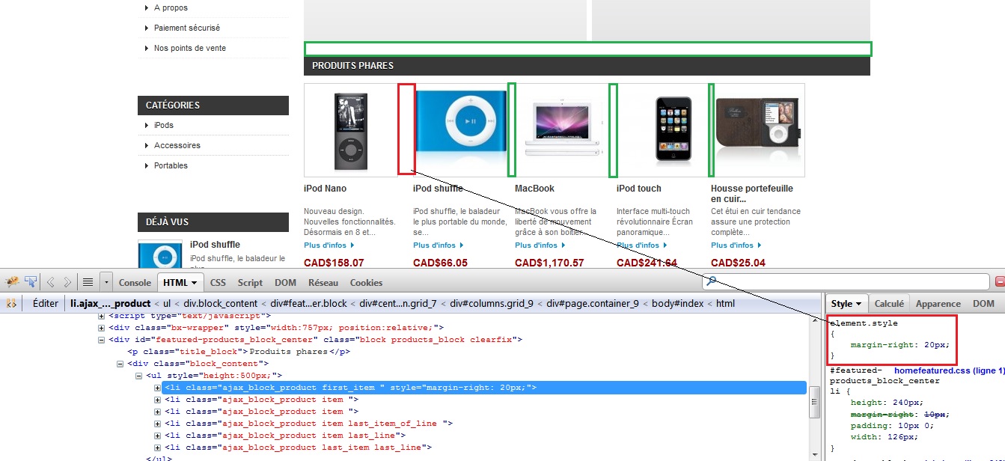Click the Firebug search box

(846, 281)
